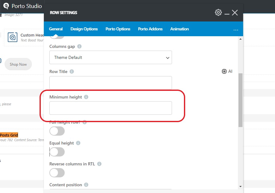Image resolution: width=275 pixels, height=193 pixels.
Task: Open the Columns gap dropdown
Action: 110,57
